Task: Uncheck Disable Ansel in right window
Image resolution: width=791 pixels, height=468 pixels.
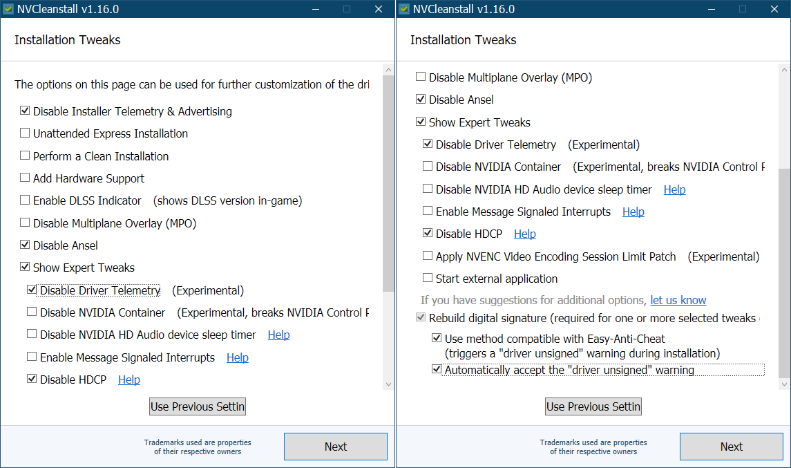Action: click(421, 99)
